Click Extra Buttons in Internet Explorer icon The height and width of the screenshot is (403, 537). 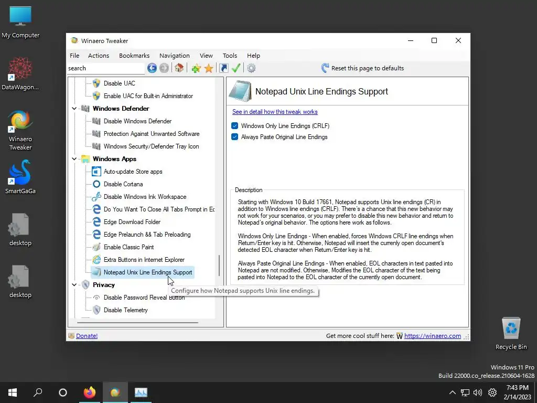pyautogui.click(x=96, y=260)
